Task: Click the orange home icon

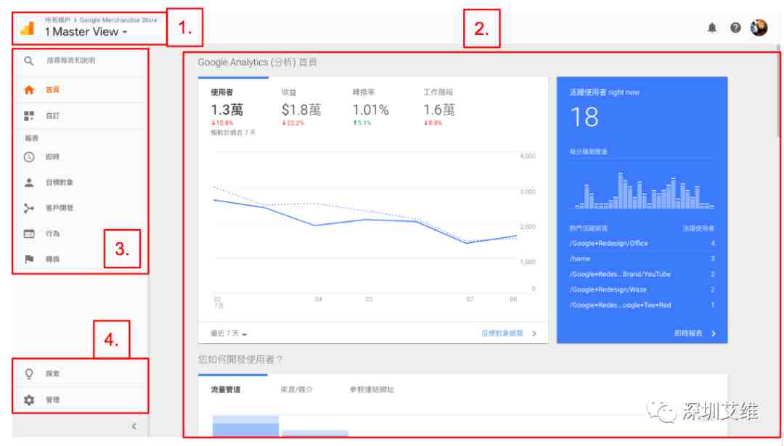Action: pyautogui.click(x=29, y=90)
